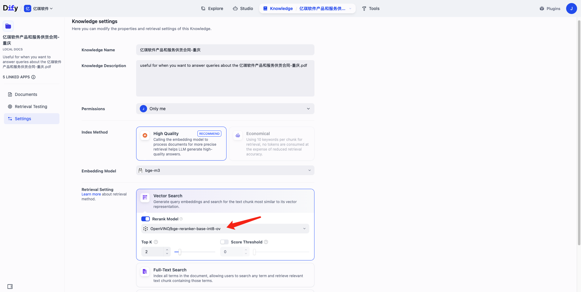Viewport: 581px width, 292px height.
Task: Click the Score Threshold help icon
Action: tap(266, 242)
